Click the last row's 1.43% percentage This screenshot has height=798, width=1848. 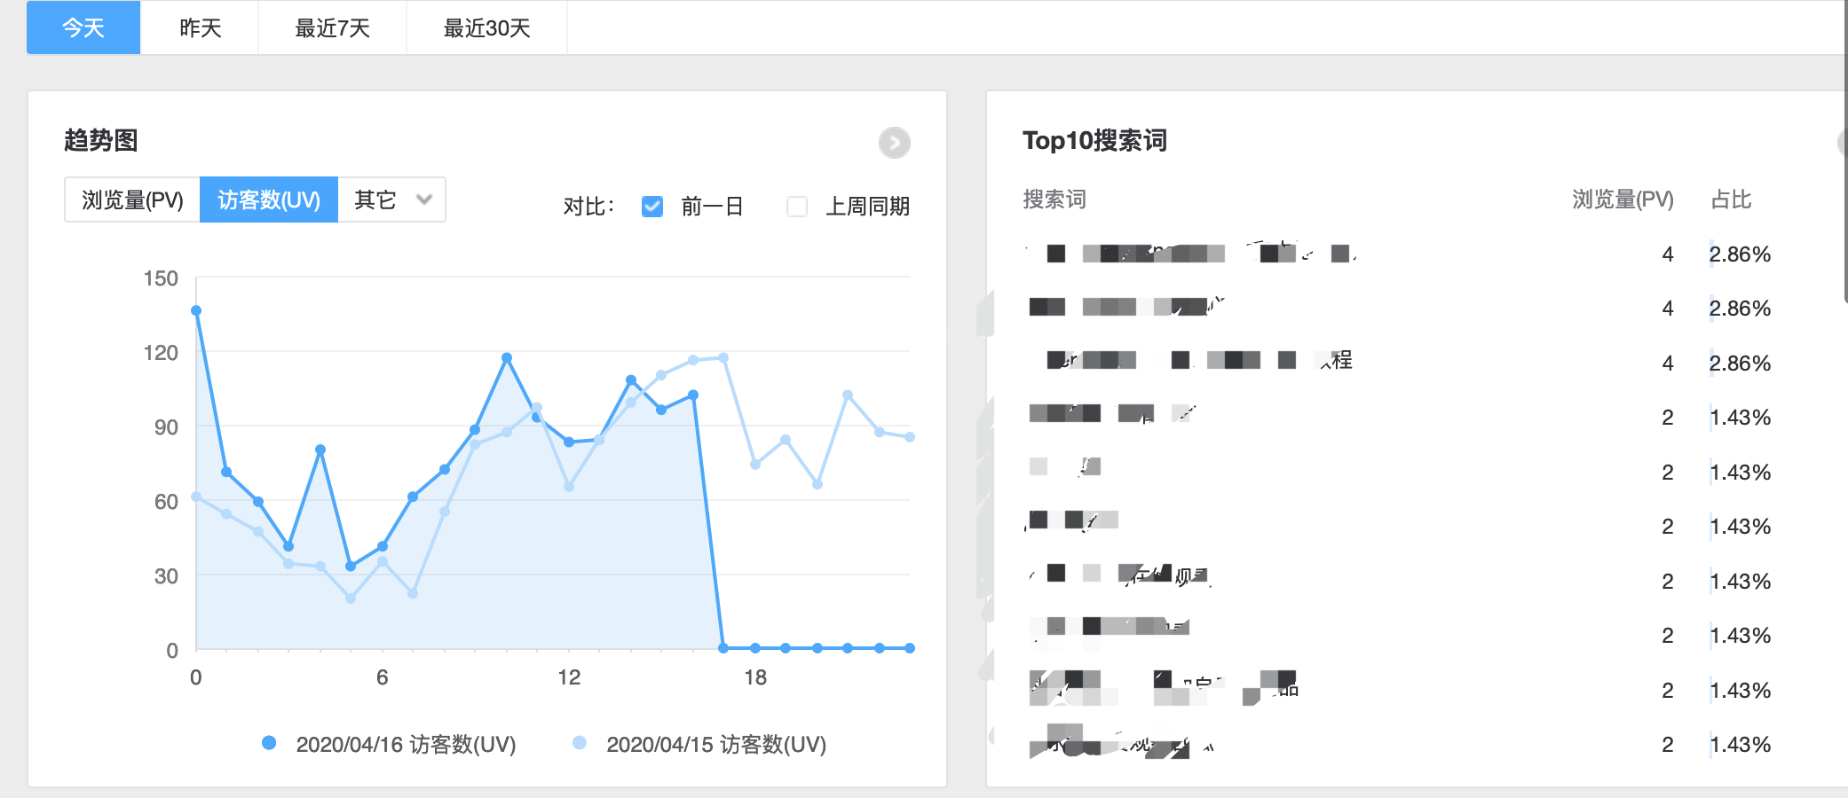pos(1740,745)
